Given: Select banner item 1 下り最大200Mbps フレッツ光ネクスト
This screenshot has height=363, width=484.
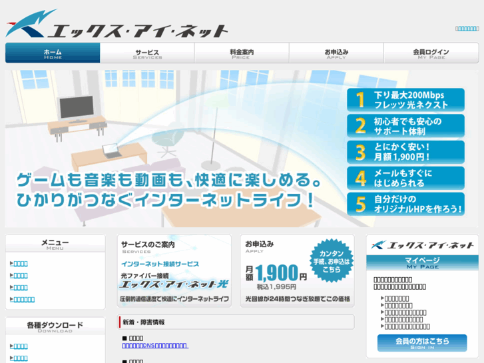Looking at the screenshot, I should click(405, 100).
